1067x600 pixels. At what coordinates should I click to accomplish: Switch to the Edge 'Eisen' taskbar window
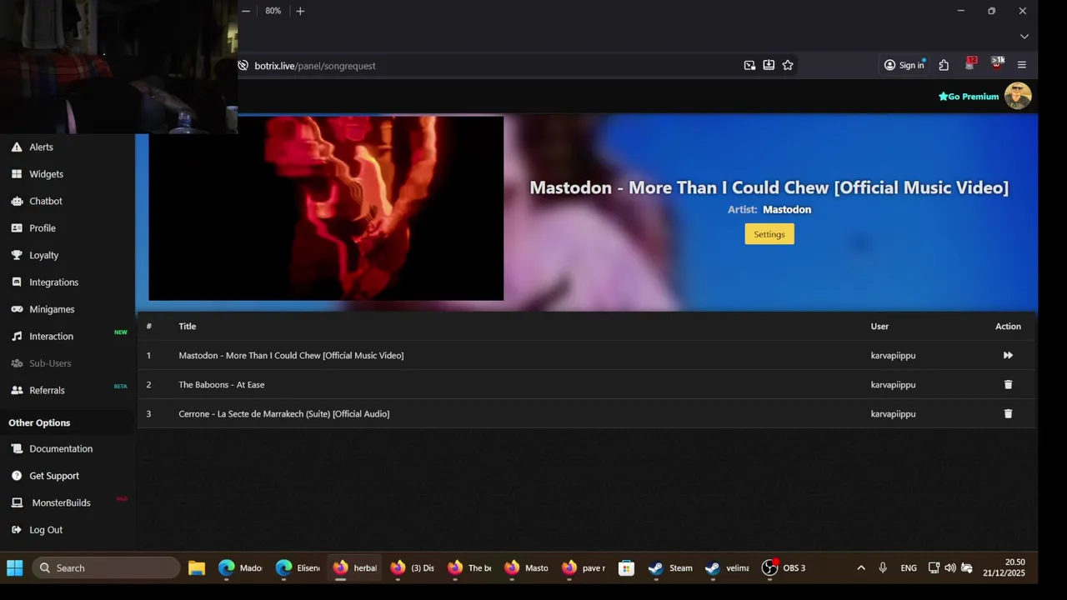[298, 567]
